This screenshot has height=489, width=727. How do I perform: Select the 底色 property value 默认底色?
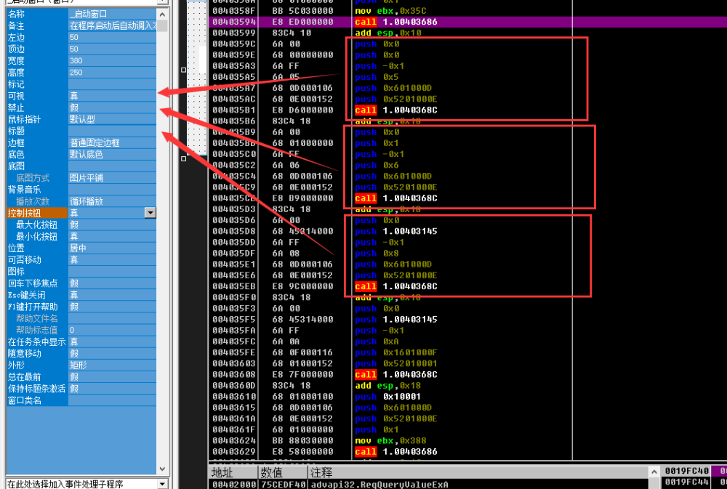(x=109, y=154)
